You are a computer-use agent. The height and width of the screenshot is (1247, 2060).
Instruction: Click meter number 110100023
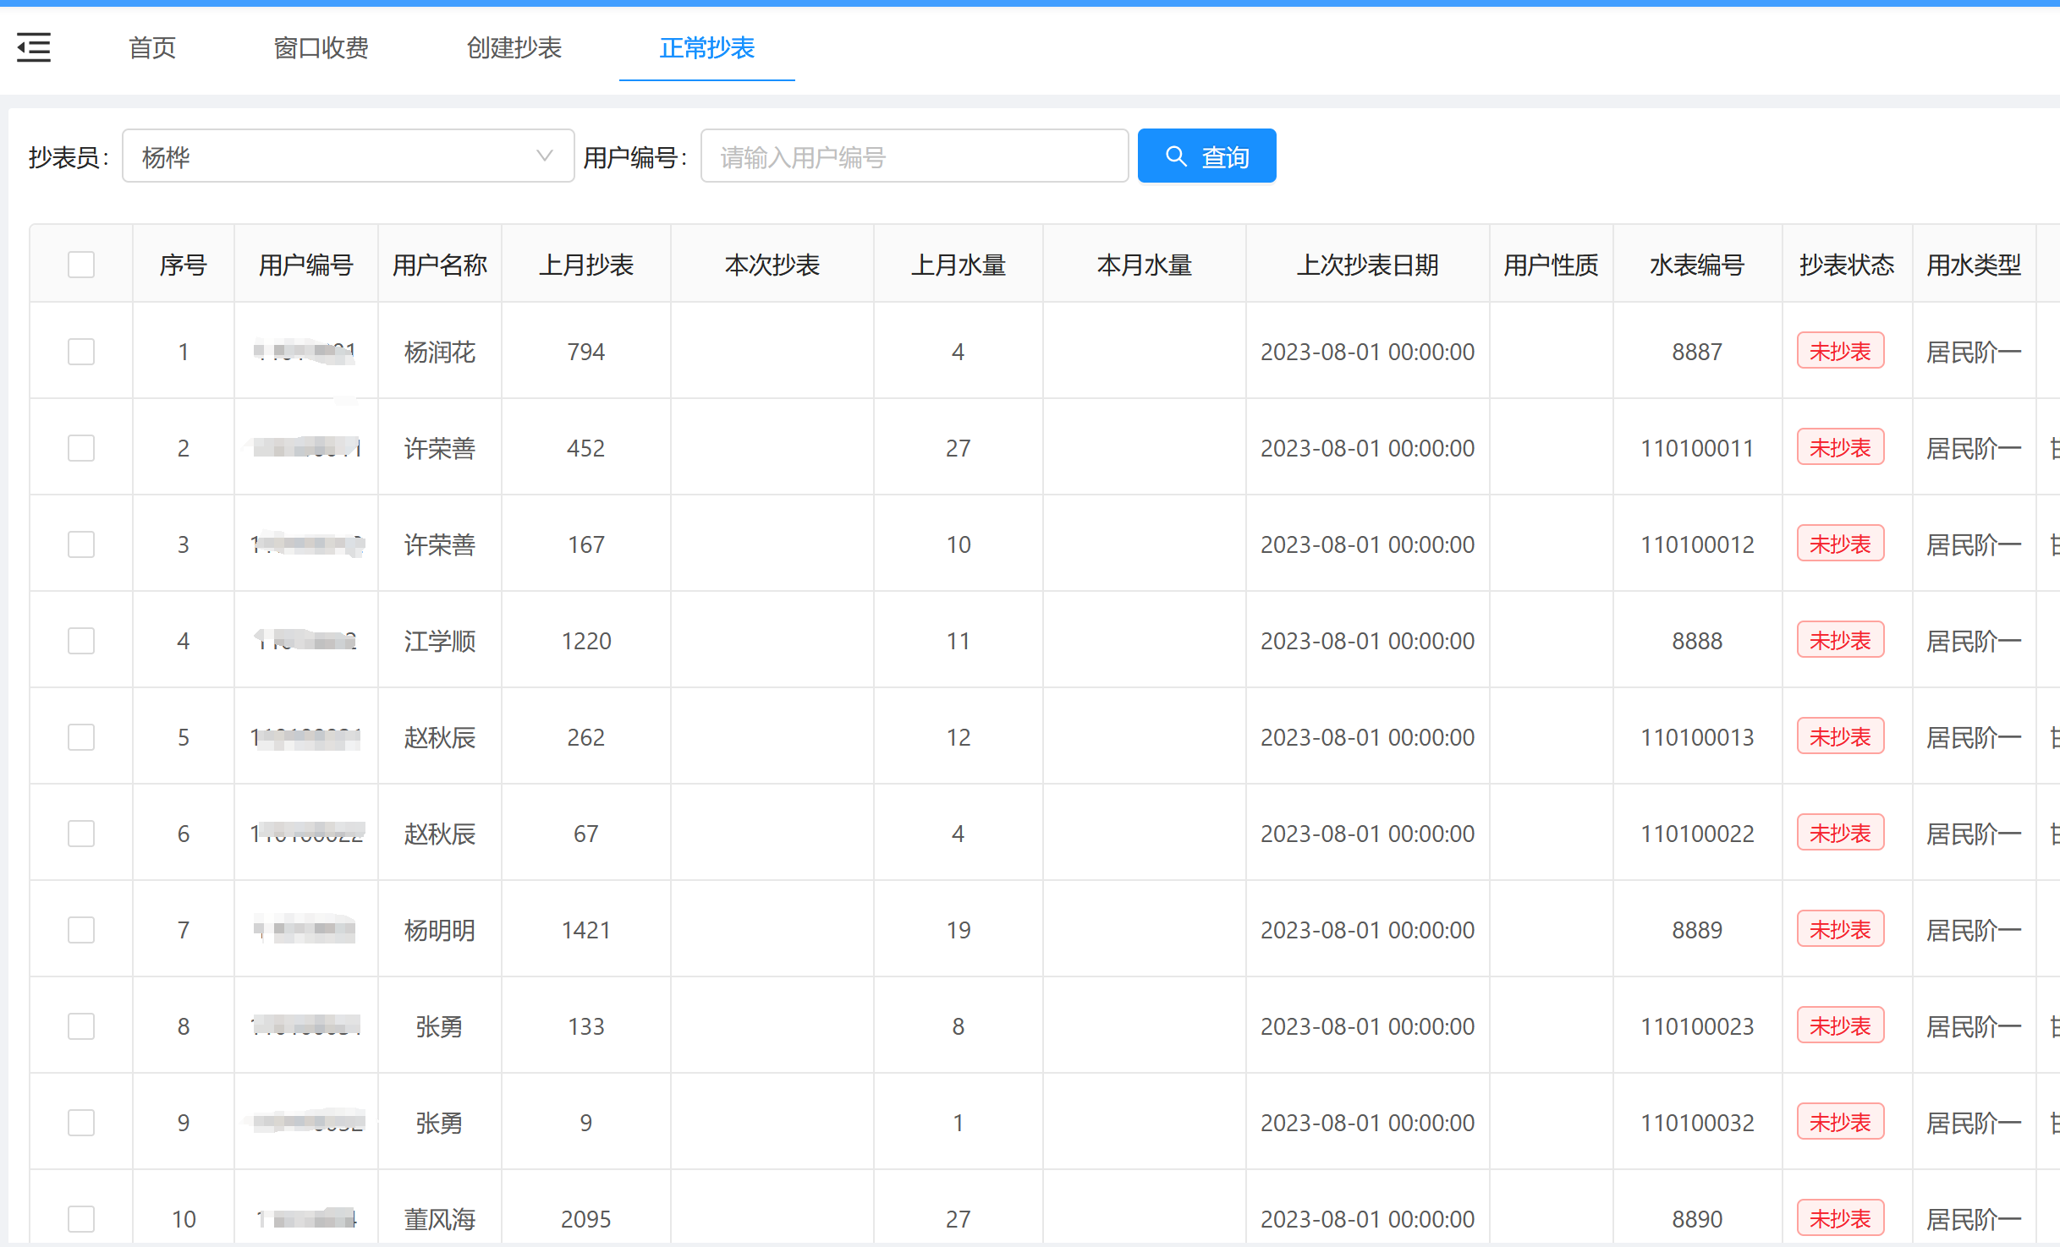click(1698, 1026)
